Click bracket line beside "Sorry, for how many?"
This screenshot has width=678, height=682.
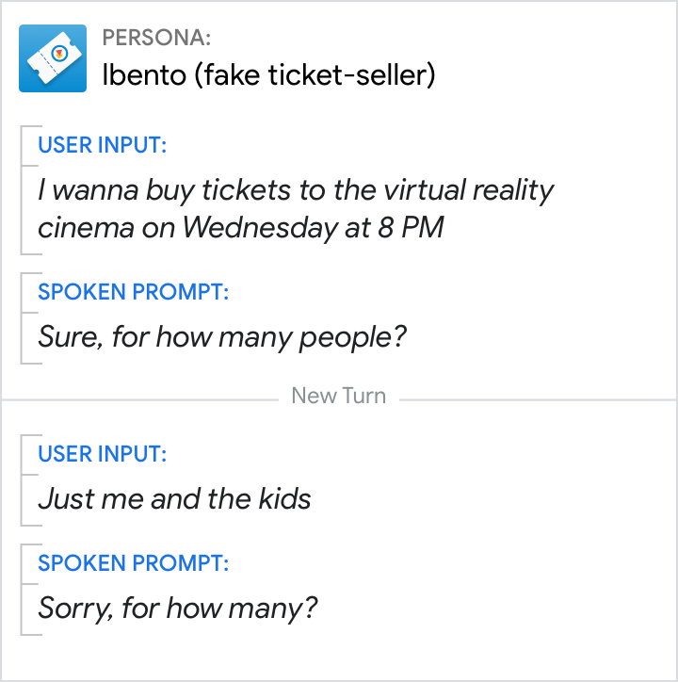coord(22,590)
